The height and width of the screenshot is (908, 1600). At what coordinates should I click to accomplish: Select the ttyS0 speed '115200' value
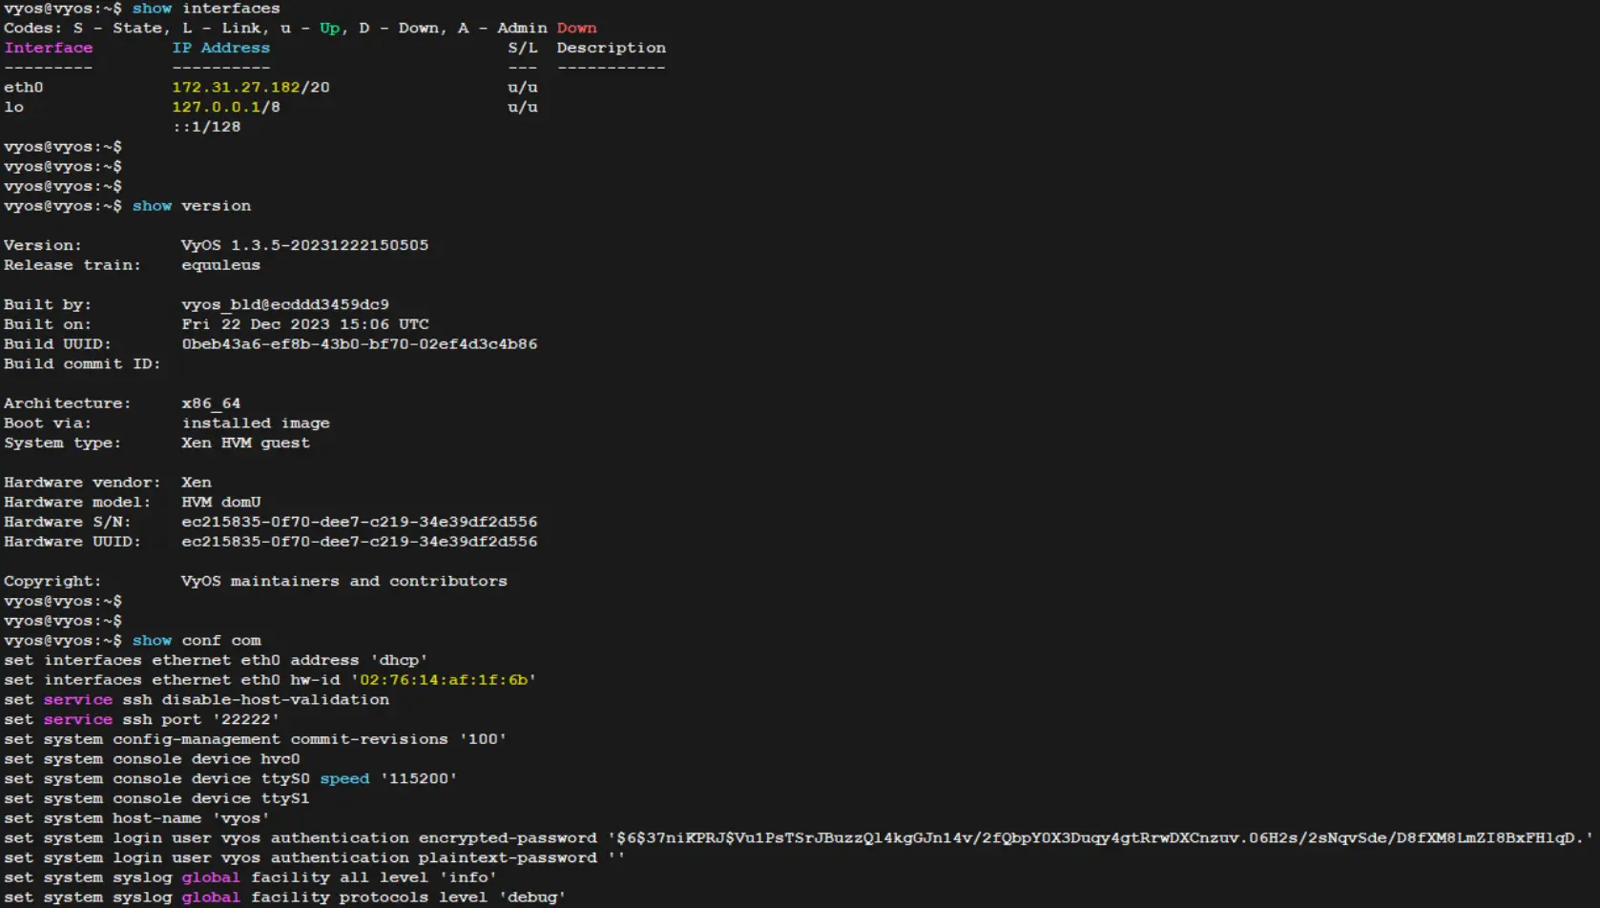(x=419, y=779)
